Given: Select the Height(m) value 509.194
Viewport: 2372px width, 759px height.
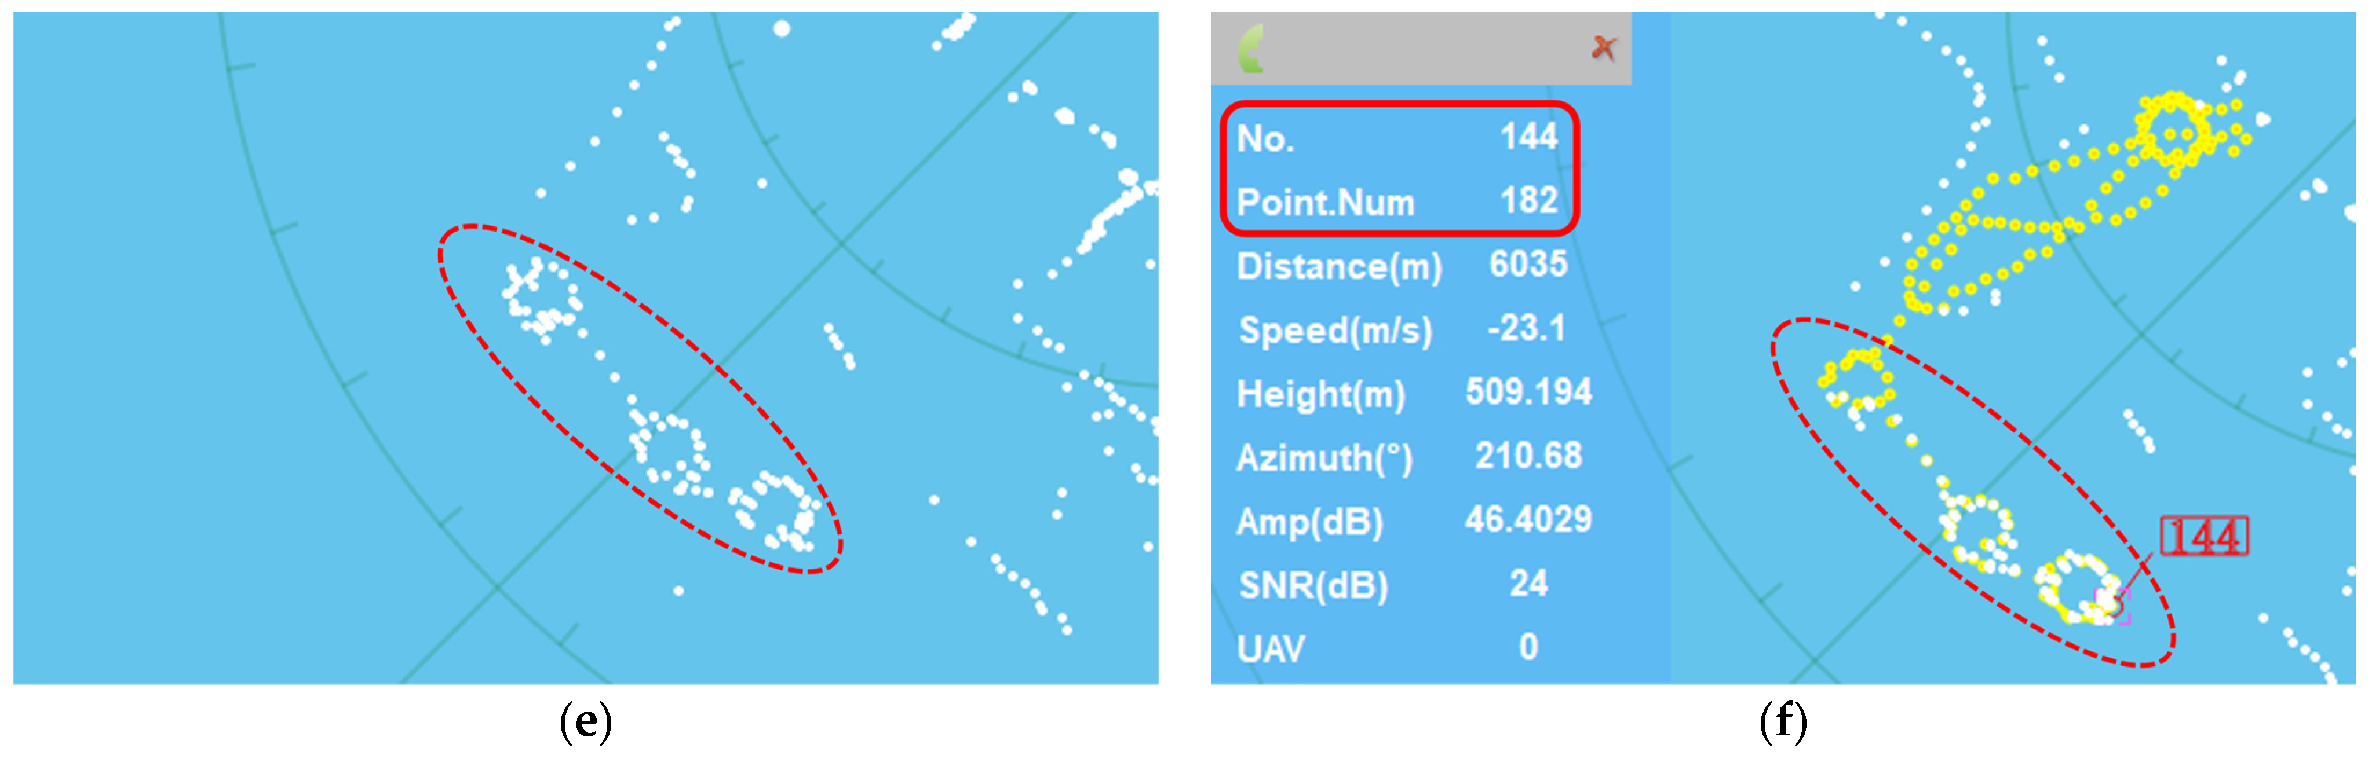Looking at the screenshot, I should 1528,393.
